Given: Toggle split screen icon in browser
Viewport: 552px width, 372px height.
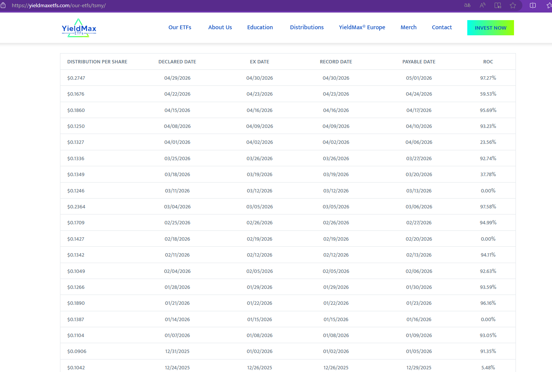Looking at the screenshot, I should pyautogui.click(x=533, y=5).
